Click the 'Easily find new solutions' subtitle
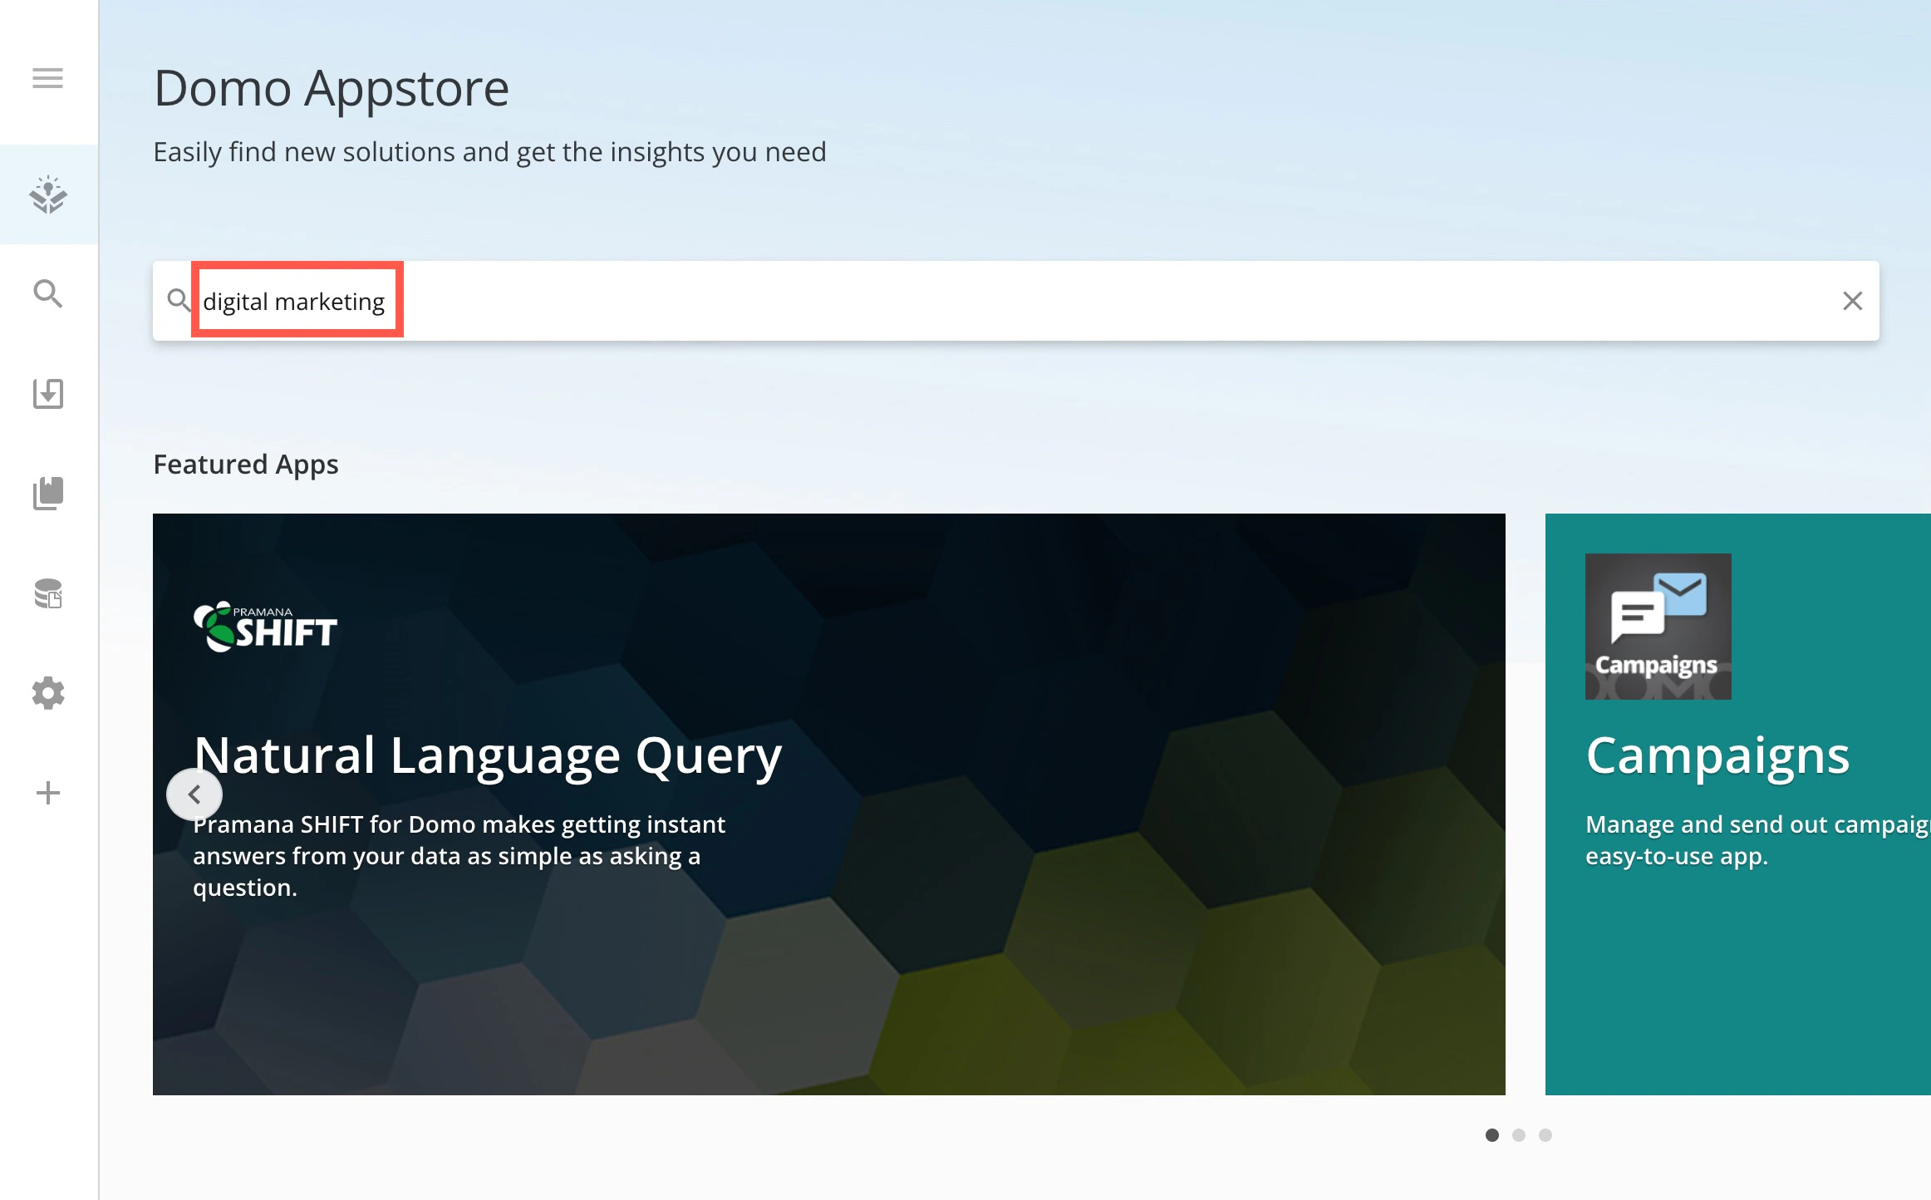The width and height of the screenshot is (1931, 1200). coord(490,152)
